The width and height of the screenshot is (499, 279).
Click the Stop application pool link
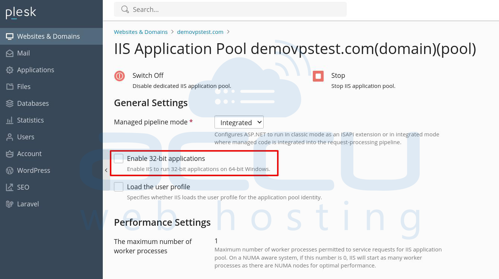pos(338,76)
